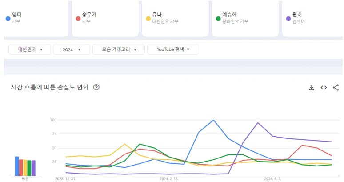Click the blue line peak at 100
Image resolution: width=344 pixels, height=182 pixels.
point(213,120)
